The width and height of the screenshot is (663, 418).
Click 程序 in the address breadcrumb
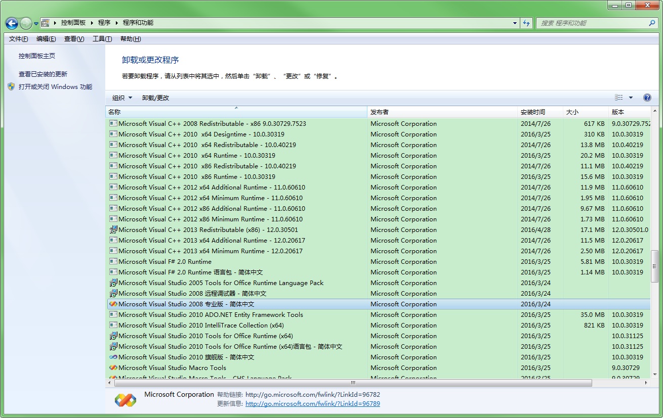pos(104,23)
